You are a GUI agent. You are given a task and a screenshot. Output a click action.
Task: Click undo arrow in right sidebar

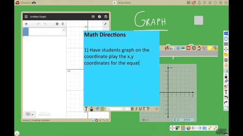coord(226,97)
